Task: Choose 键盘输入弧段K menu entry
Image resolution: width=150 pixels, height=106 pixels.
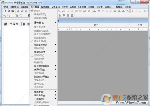Action: 44,31
